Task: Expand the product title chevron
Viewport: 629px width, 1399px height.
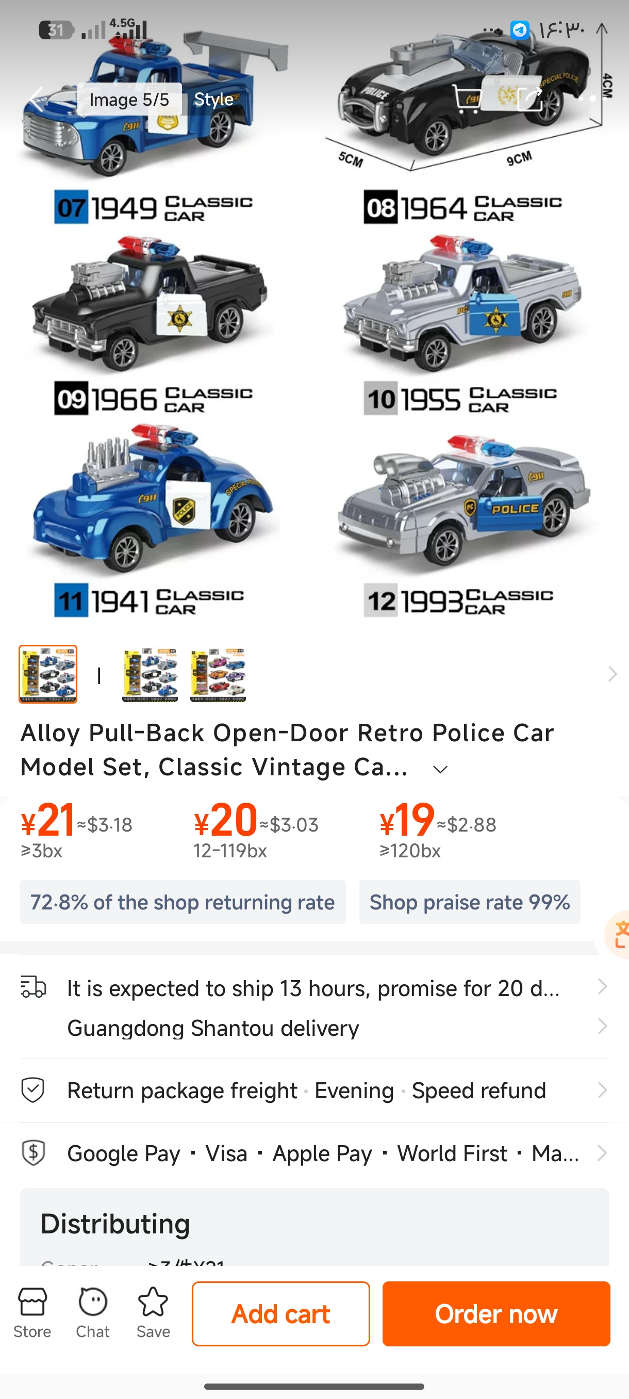Action: 440,769
